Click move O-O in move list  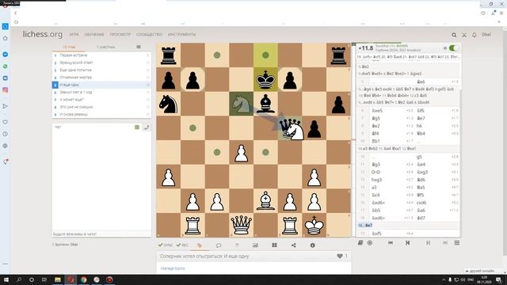click(x=375, y=173)
